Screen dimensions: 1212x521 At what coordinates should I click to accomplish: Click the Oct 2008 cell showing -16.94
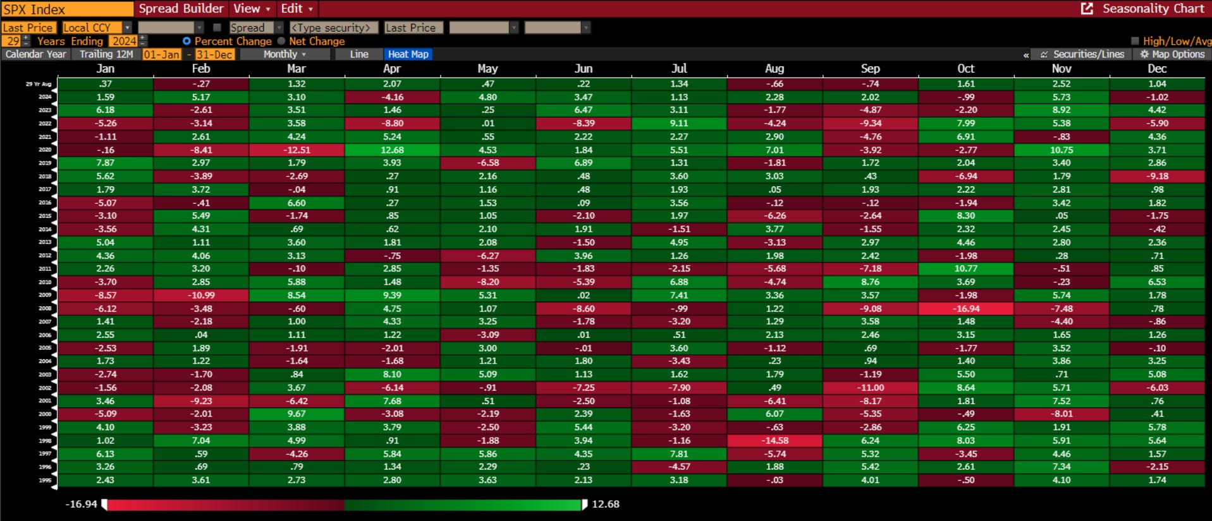coord(966,309)
